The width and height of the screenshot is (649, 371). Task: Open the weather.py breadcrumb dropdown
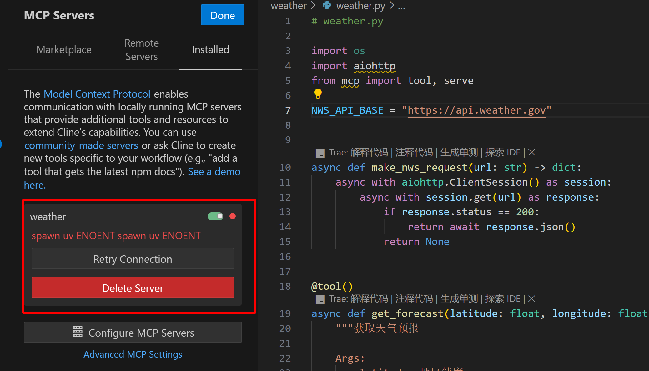click(x=360, y=5)
